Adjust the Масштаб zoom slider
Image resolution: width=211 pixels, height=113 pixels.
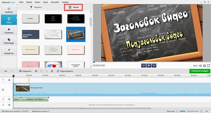pos(186,111)
